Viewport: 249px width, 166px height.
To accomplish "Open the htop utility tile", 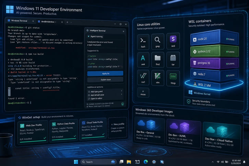I will tap(173, 78).
